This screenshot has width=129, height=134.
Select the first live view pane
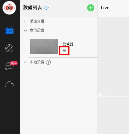[113, 57]
